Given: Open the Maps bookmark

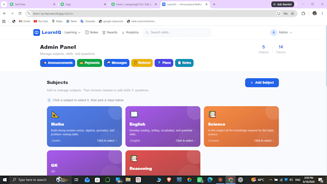Looking at the screenshot, I should [x=57, y=21].
